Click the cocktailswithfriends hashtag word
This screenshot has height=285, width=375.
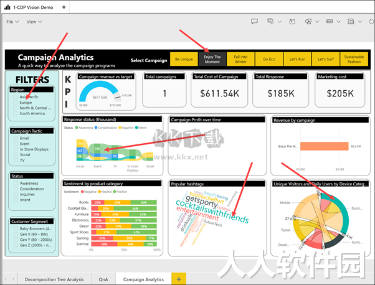(212, 211)
